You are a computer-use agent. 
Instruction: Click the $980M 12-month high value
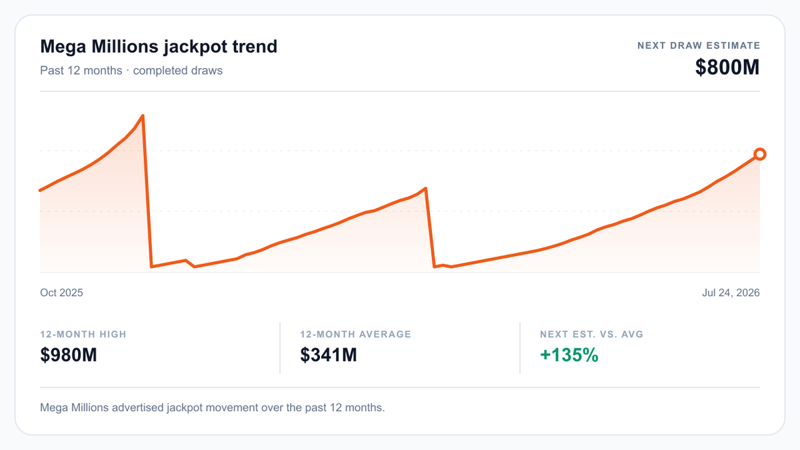point(69,355)
